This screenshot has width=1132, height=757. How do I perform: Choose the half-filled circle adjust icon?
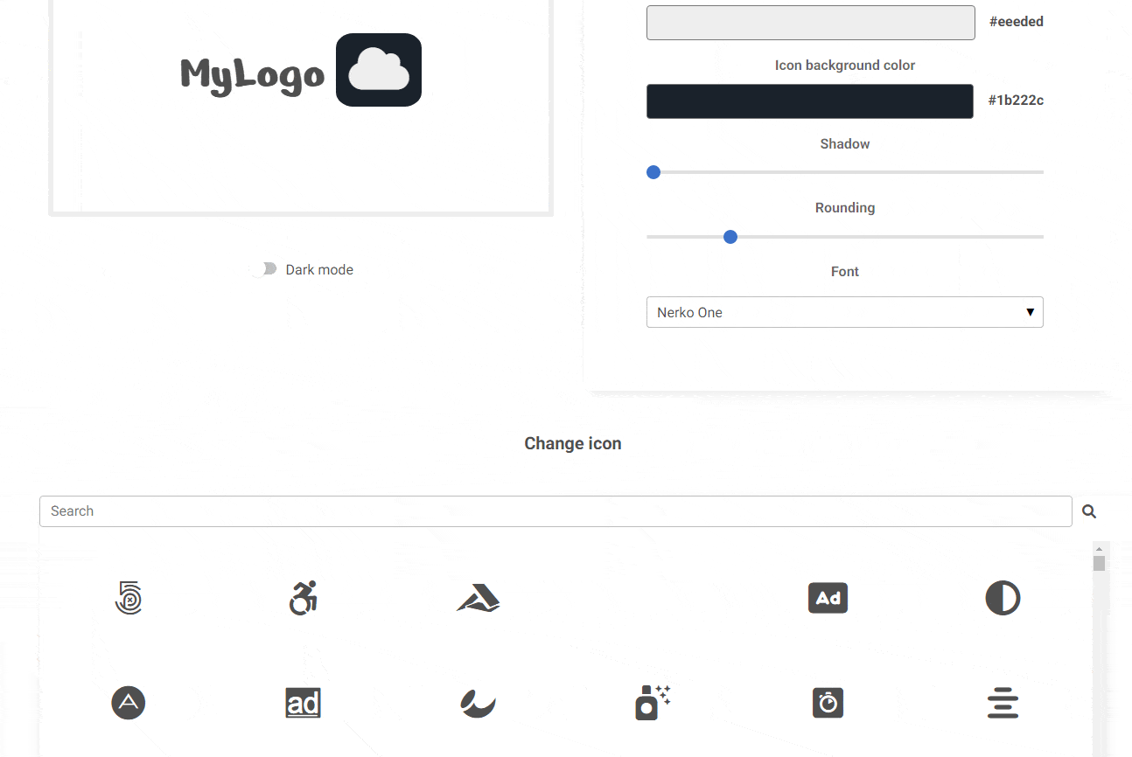coord(1003,598)
